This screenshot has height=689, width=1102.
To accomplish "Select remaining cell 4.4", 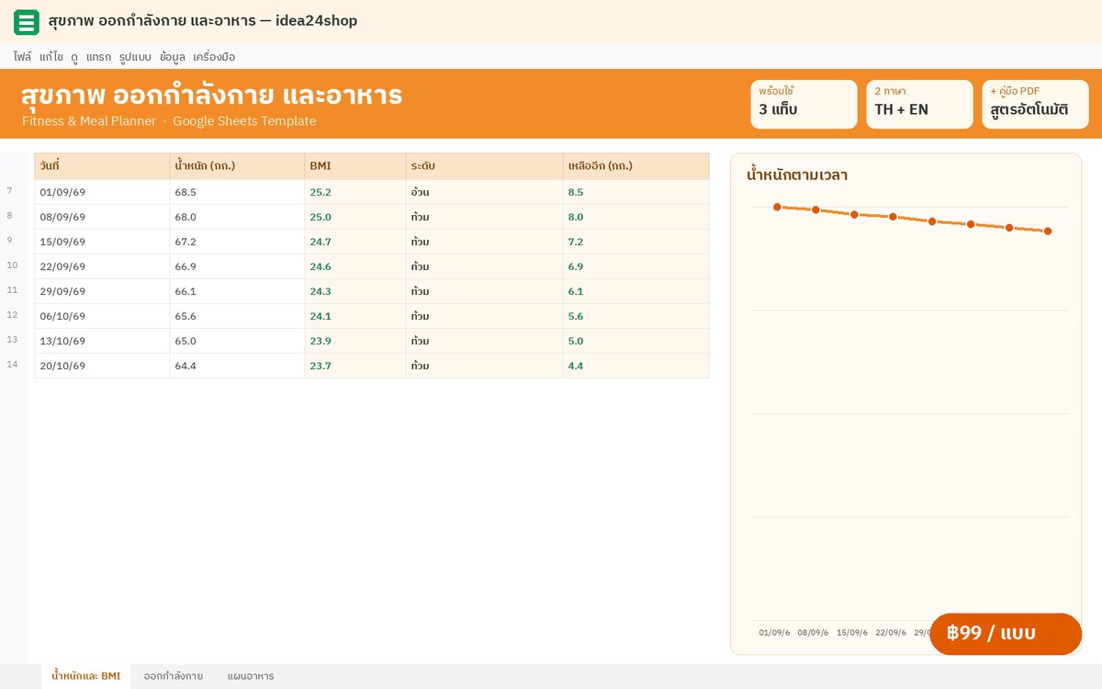I will point(636,366).
